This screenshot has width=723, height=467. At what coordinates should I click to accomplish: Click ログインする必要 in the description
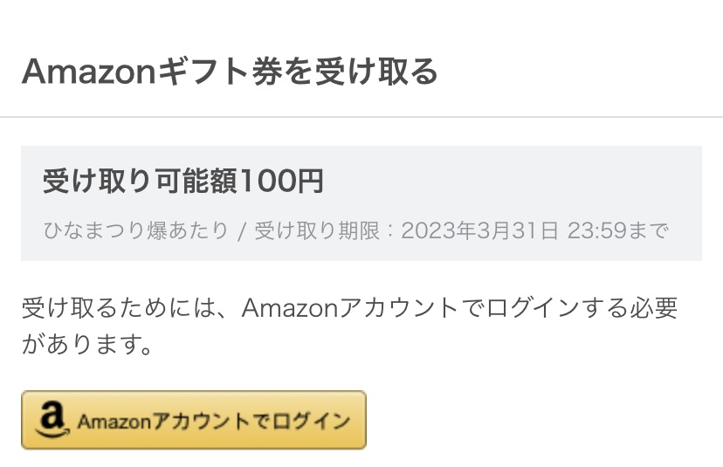tap(582, 308)
